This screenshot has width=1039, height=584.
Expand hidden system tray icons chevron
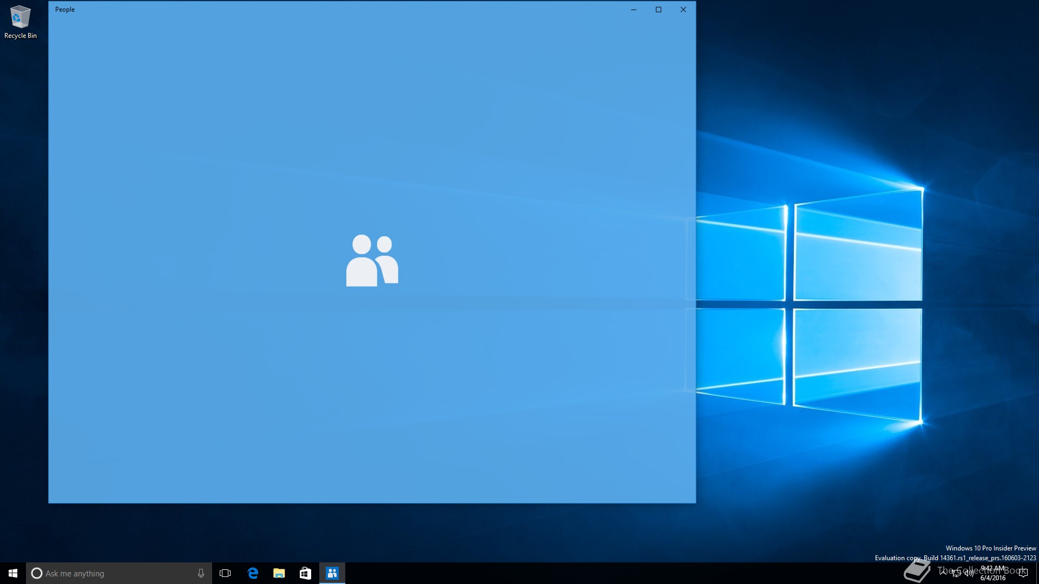click(943, 573)
